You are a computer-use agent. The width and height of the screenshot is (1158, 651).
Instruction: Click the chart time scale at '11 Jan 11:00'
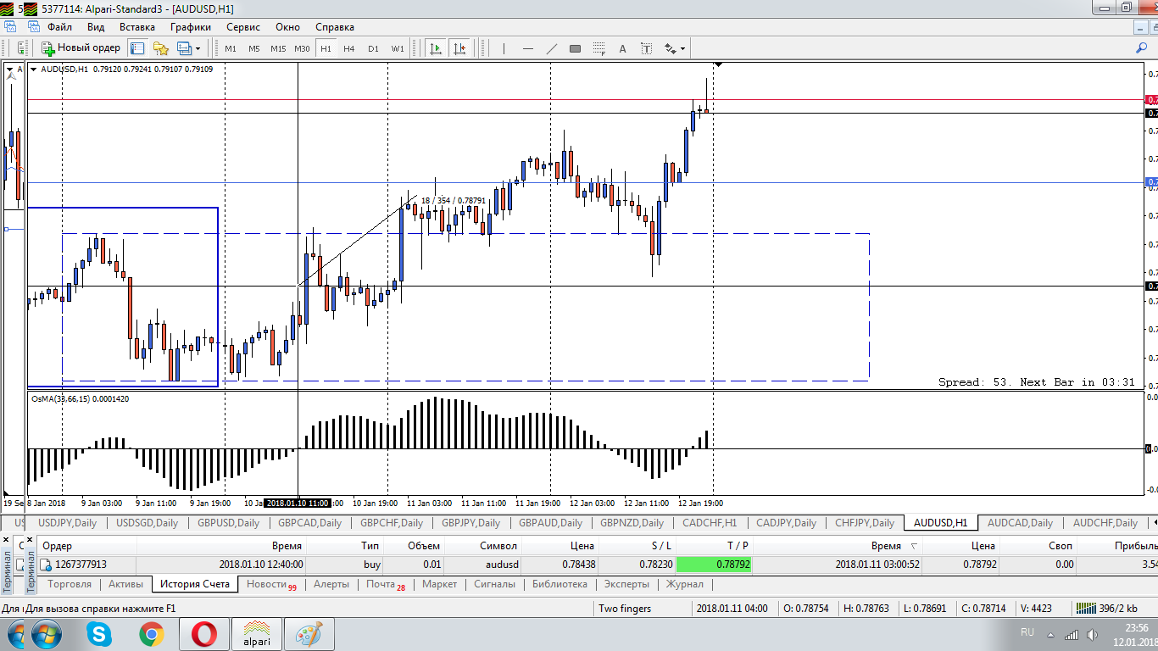tap(484, 503)
